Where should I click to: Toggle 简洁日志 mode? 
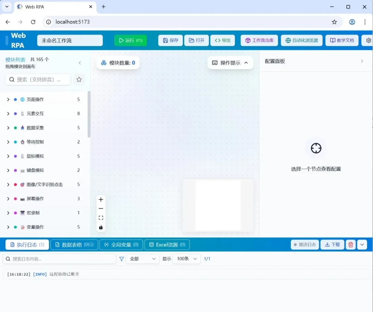tap(305, 244)
